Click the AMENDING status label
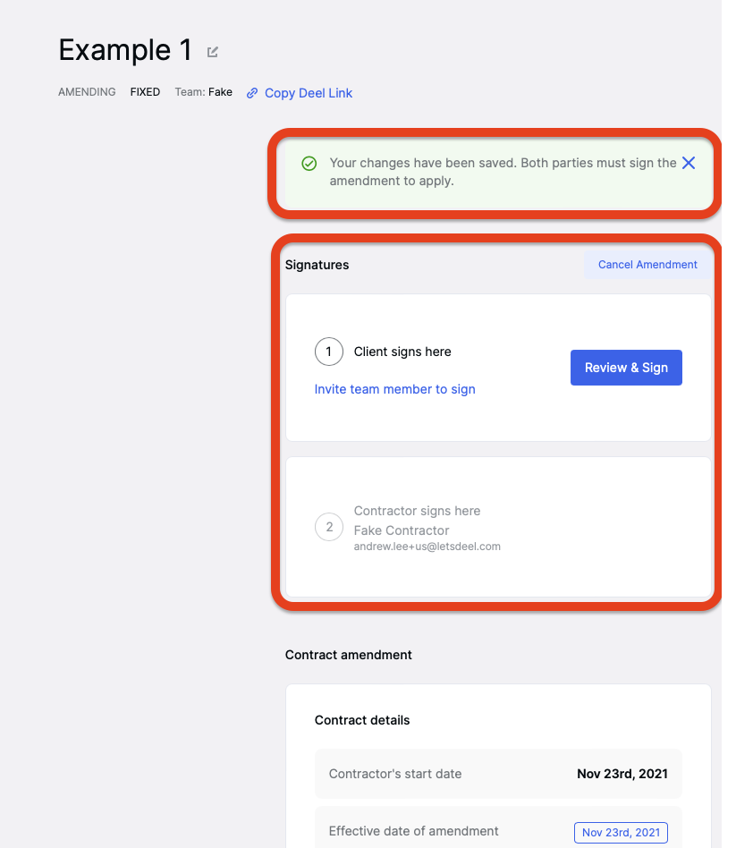Viewport: 736px width, 848px height. coord(87,92)
